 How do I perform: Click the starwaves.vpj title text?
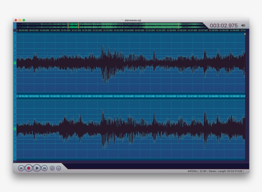133,20
